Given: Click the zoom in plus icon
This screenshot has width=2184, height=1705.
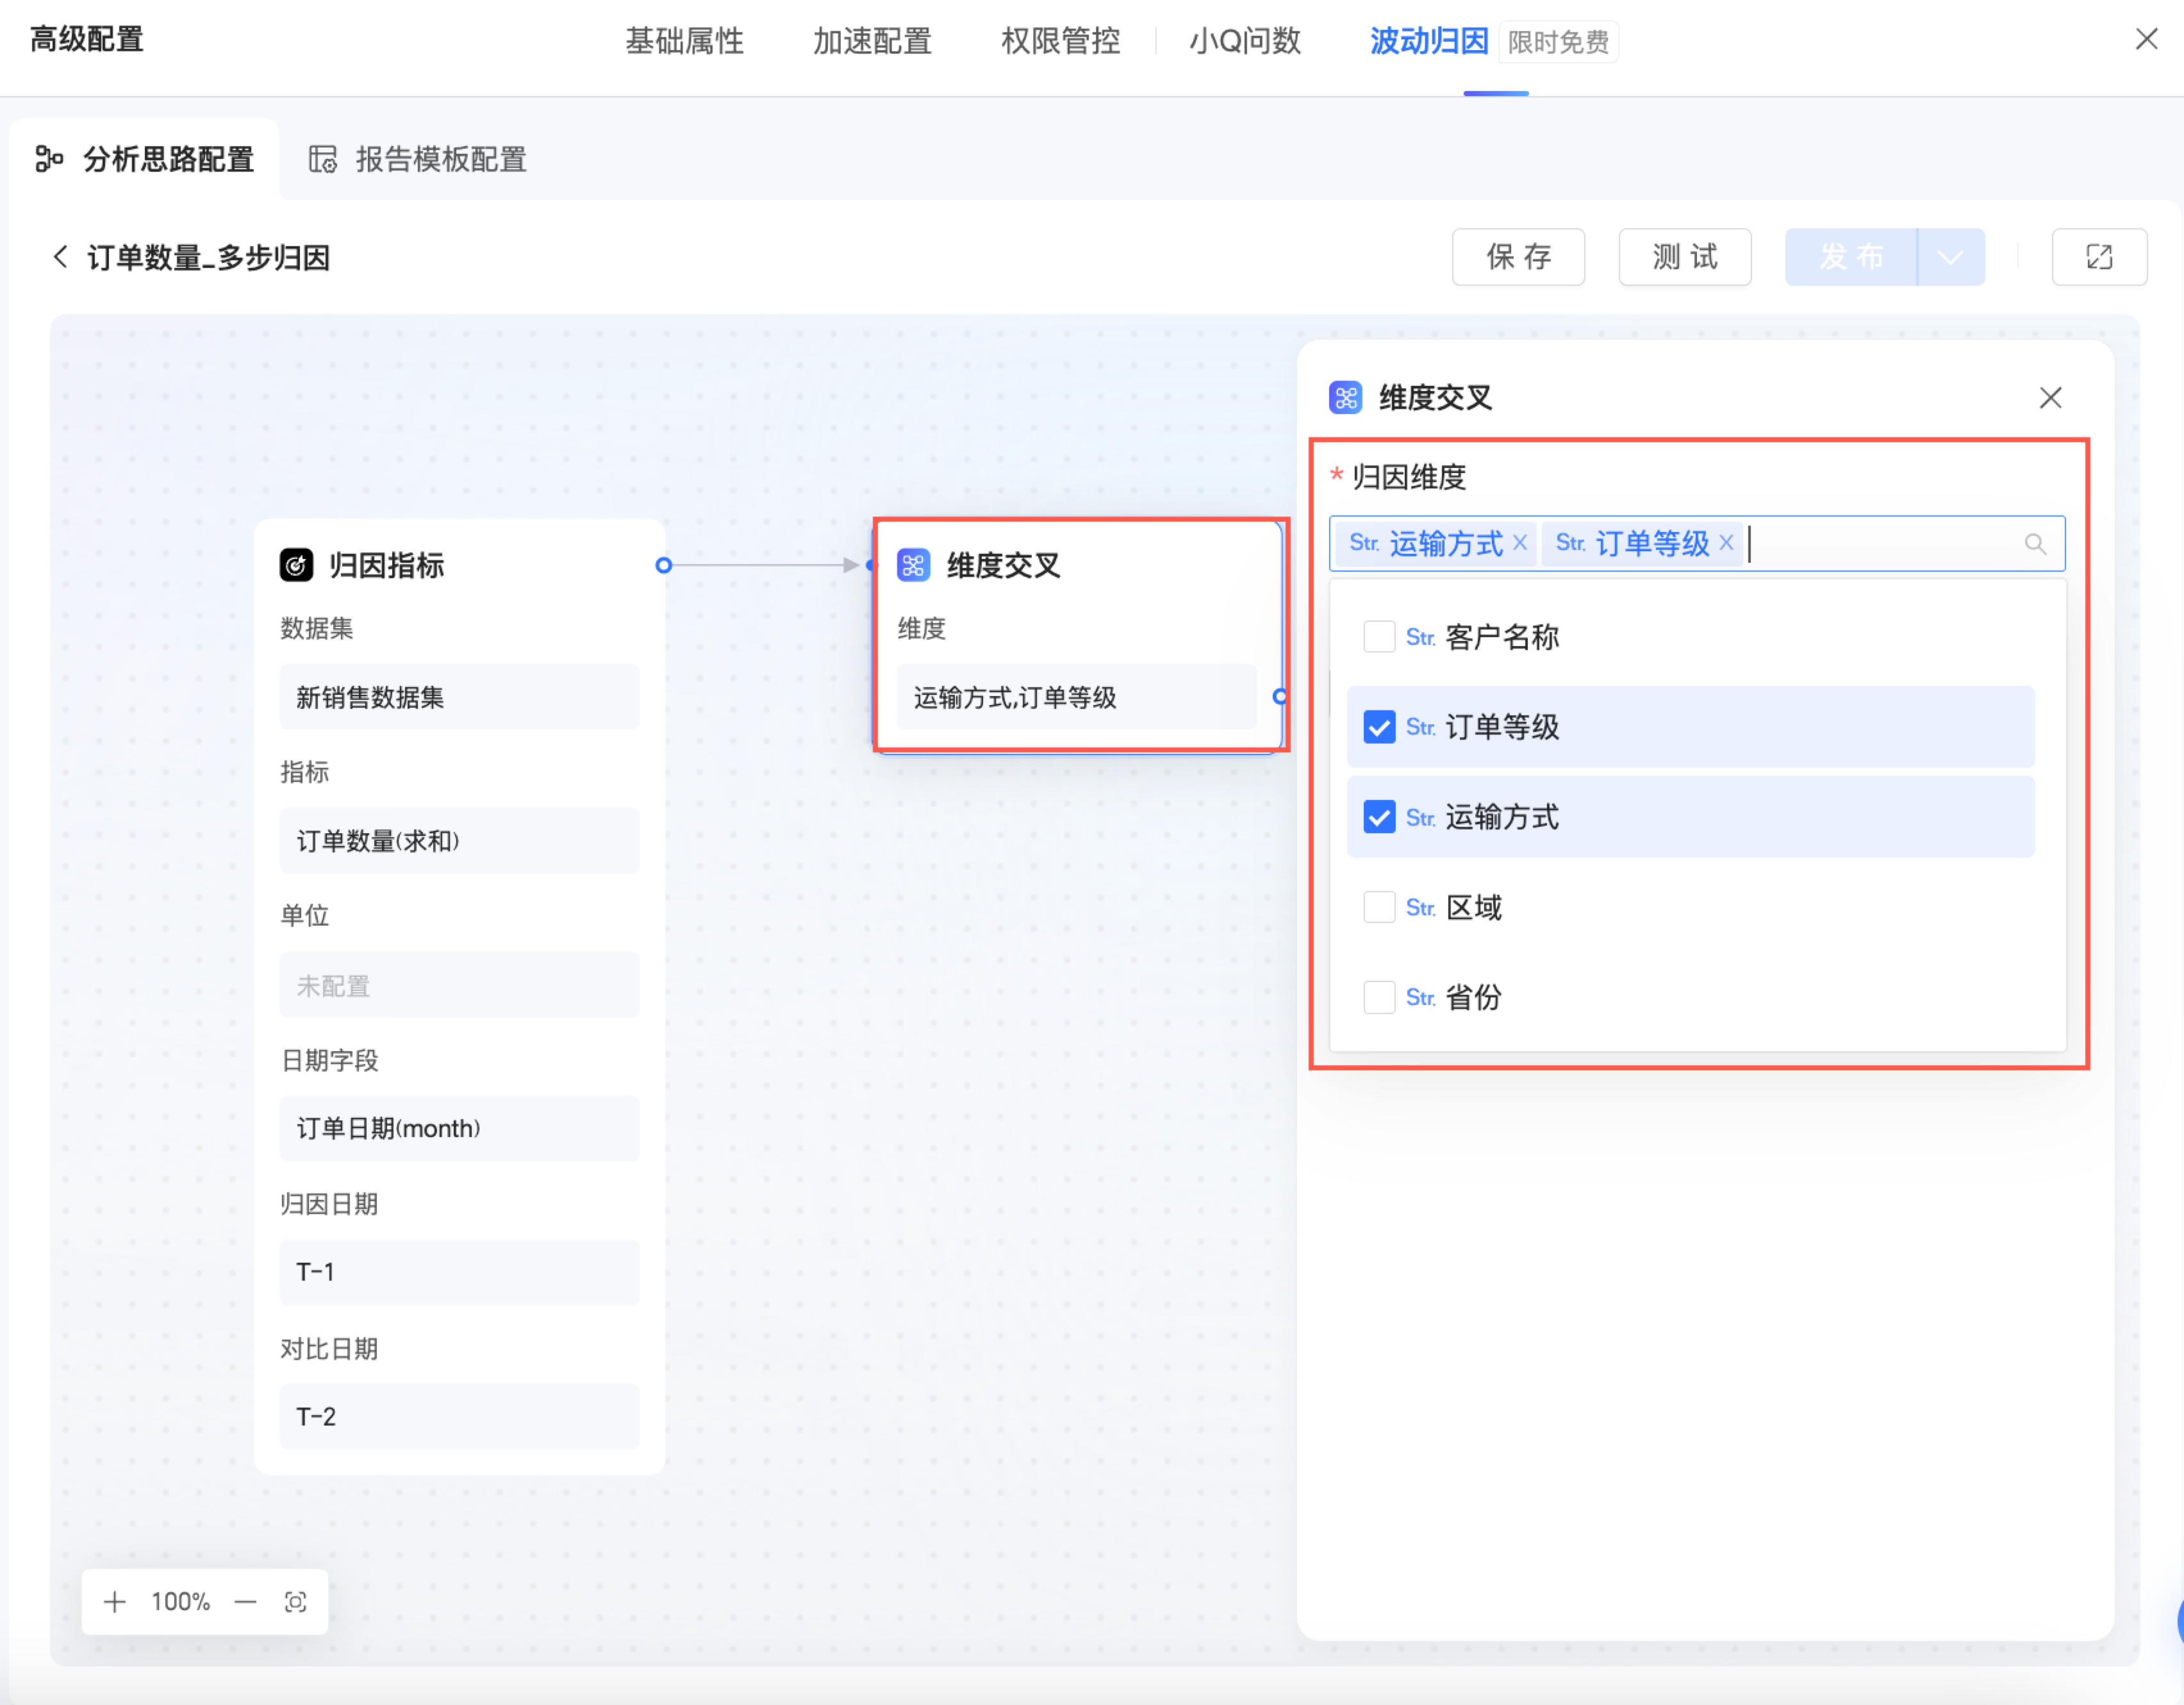Looking at the screenshot, I should (x=115, y=1602).
